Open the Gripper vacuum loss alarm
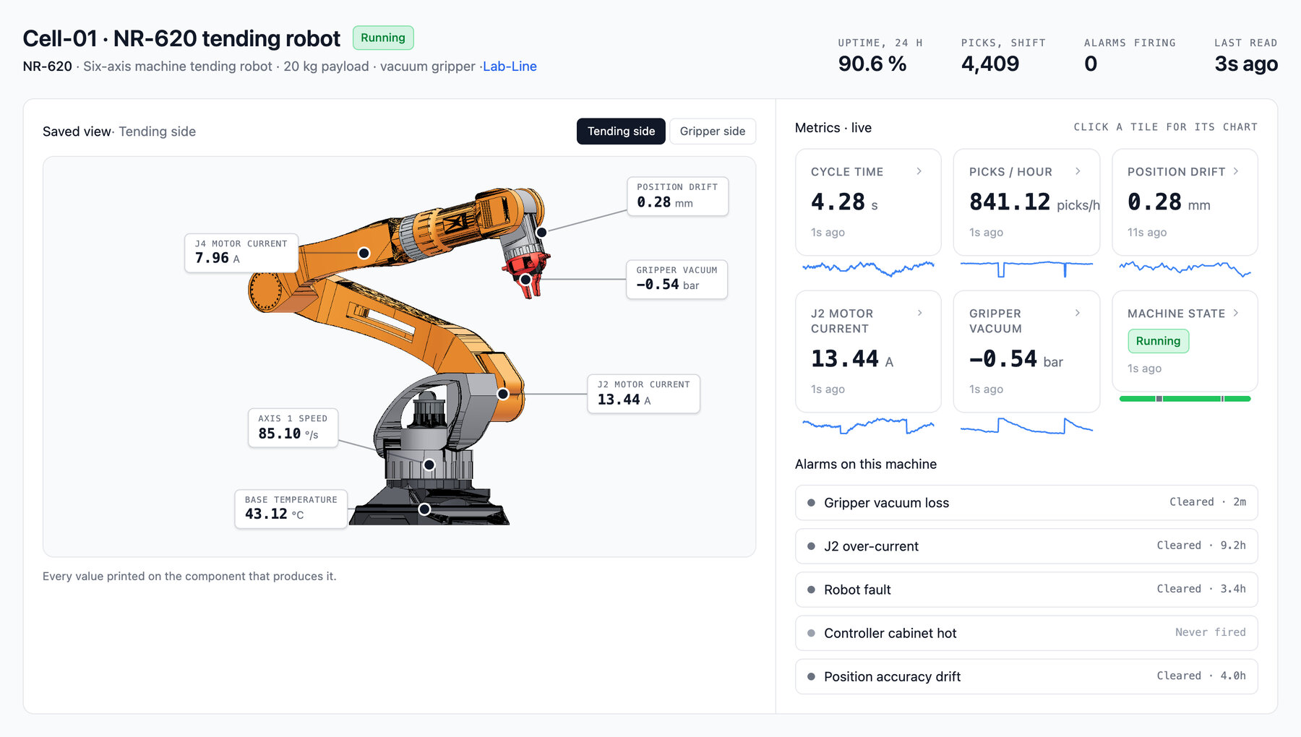Screen dimensions: 1301x737 point(1026,503)
